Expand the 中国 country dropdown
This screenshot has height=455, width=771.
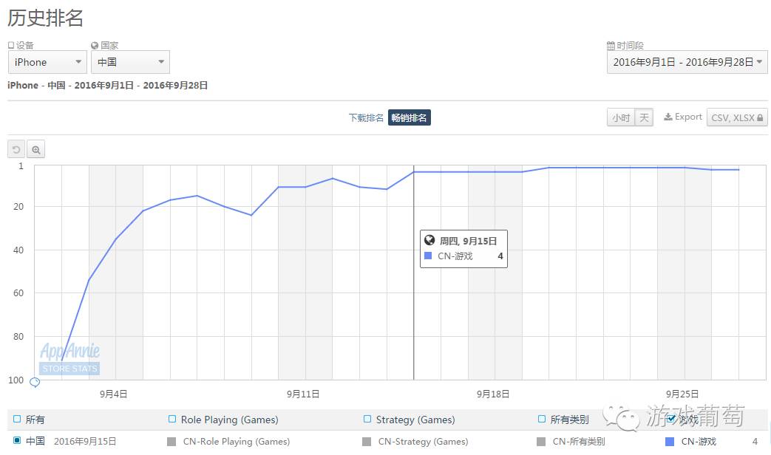click(130, 62)
